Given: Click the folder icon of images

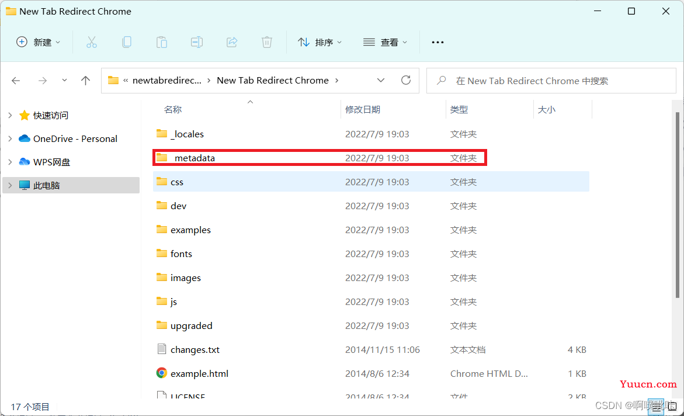Looking at the screenshot, I should click(x=162, y=277).
